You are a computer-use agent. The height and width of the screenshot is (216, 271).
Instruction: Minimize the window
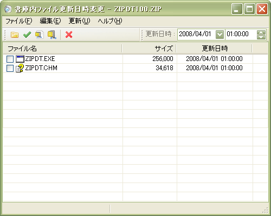(x=237, y=9)
